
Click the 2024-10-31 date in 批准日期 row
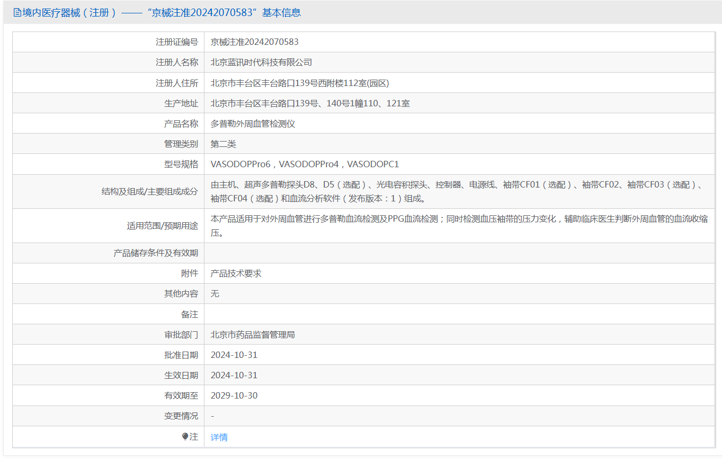234,355
